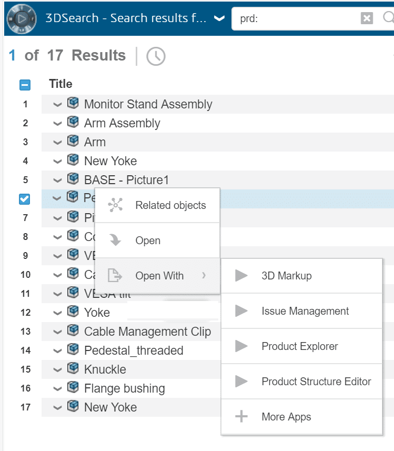Click row number 13
The width and height of the screenshot is (394, 451).
pyautogui.click(x=25, y=332)
